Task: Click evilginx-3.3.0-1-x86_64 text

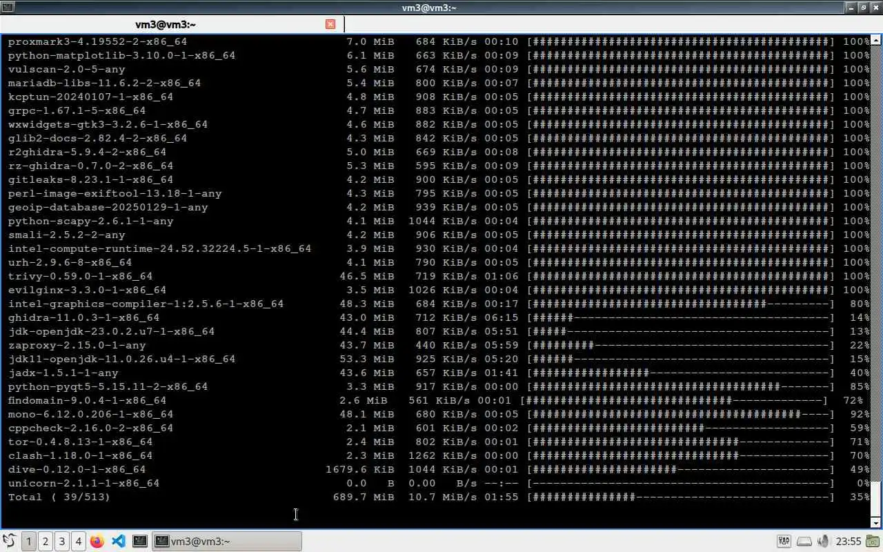Action: pos(87,290)
